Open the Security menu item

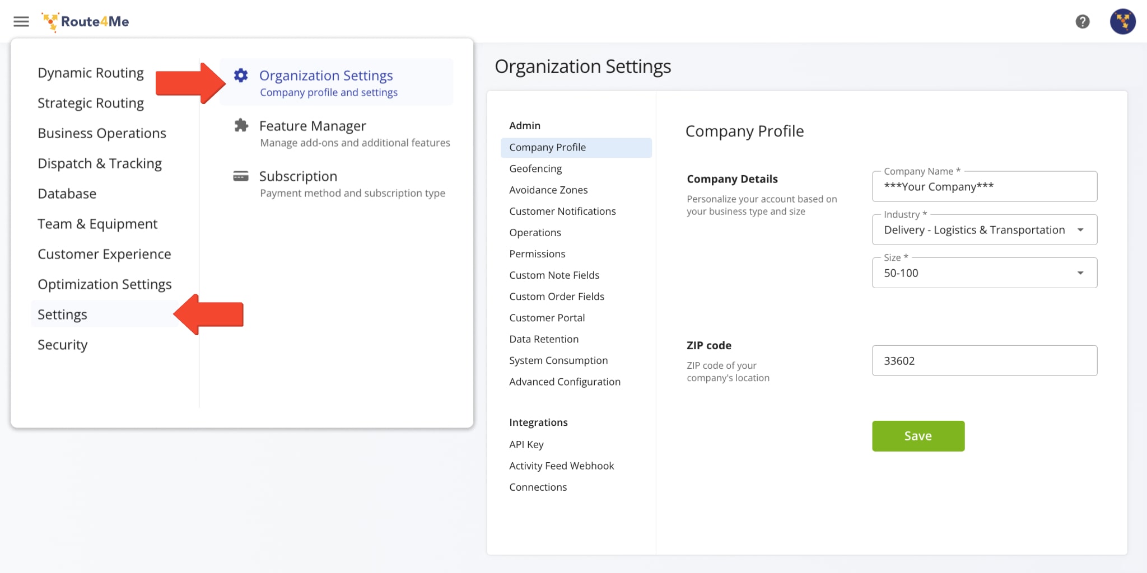62,345
